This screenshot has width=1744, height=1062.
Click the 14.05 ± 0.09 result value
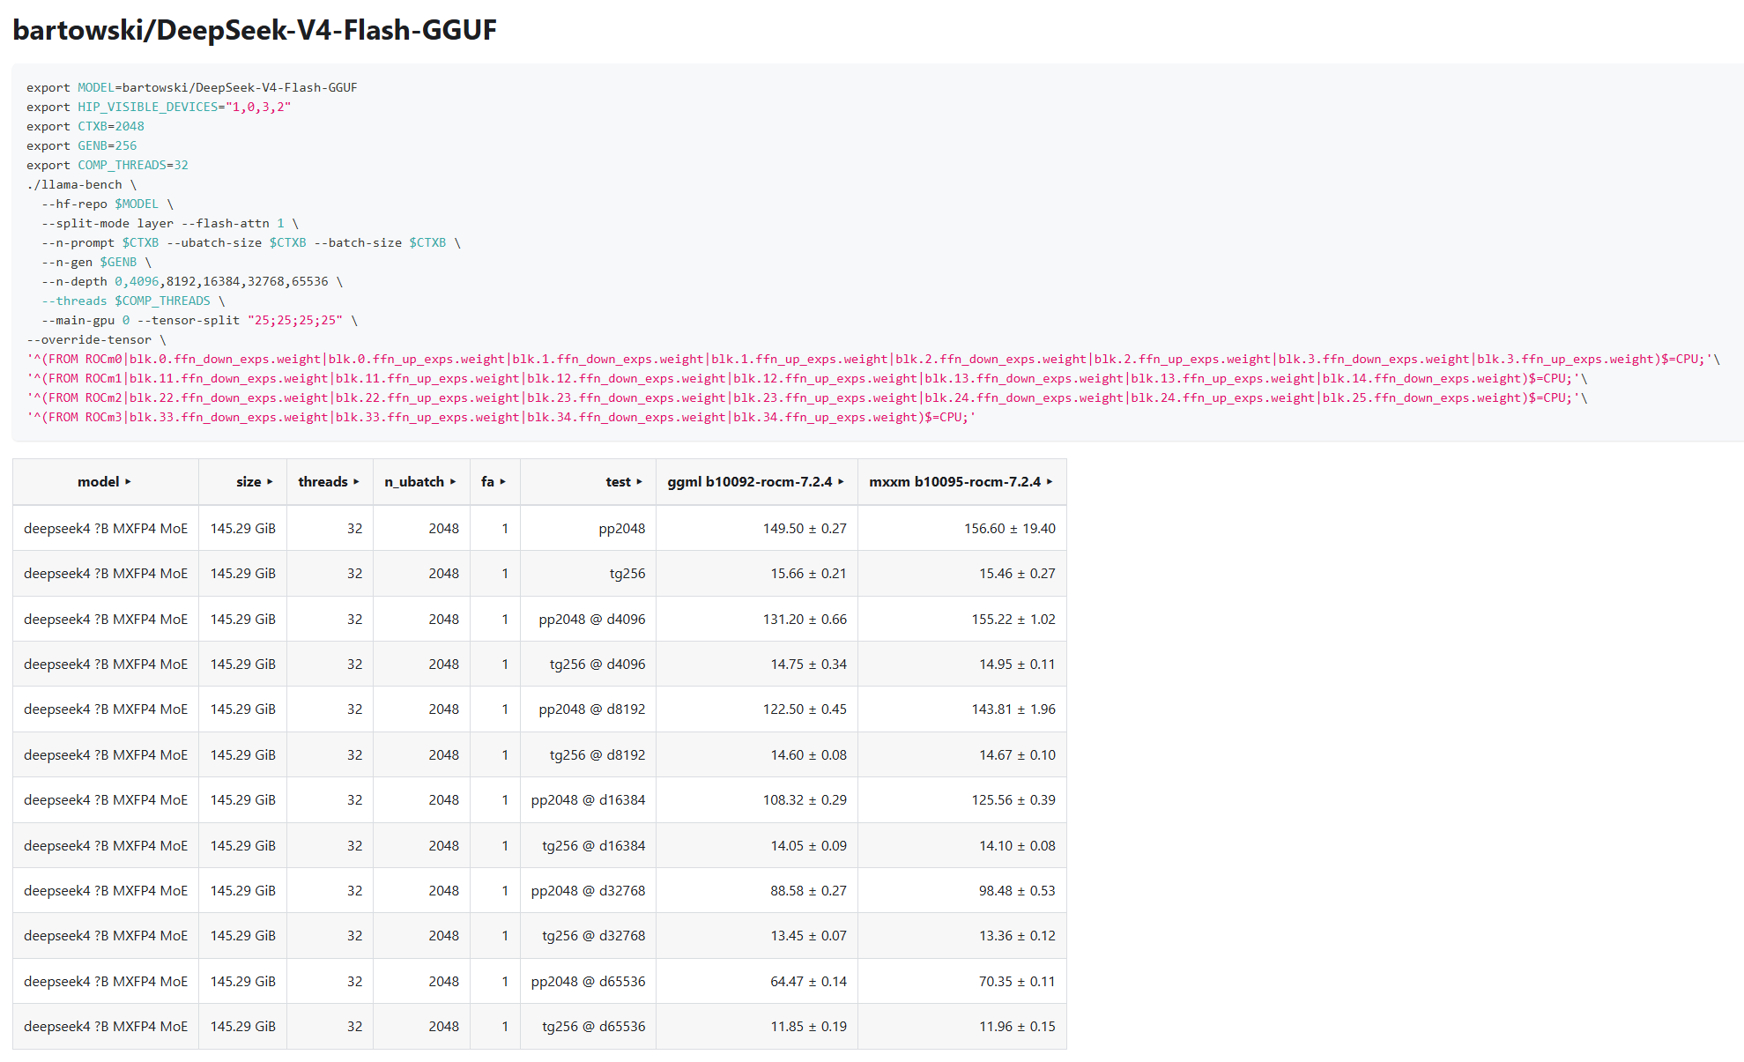tap(809, 846)
